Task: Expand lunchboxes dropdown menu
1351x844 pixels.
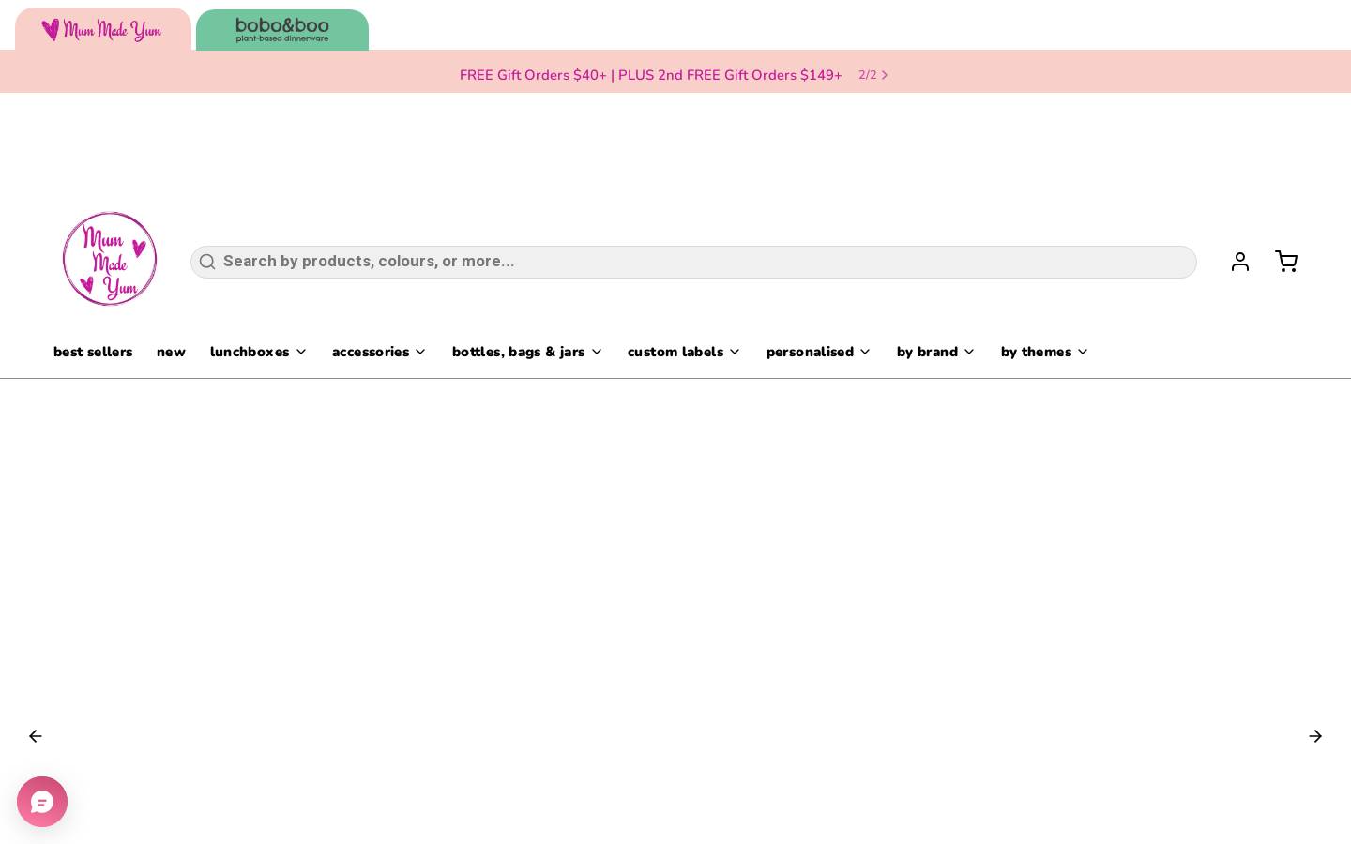Action: [x=258, y=352]
